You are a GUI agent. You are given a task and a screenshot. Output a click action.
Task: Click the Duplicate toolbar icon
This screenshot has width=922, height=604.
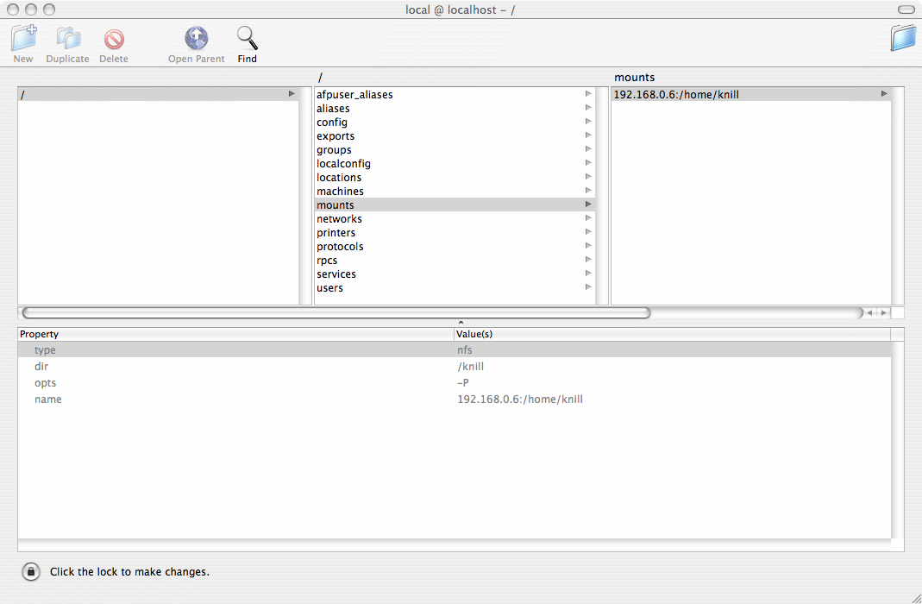point(67,39)
